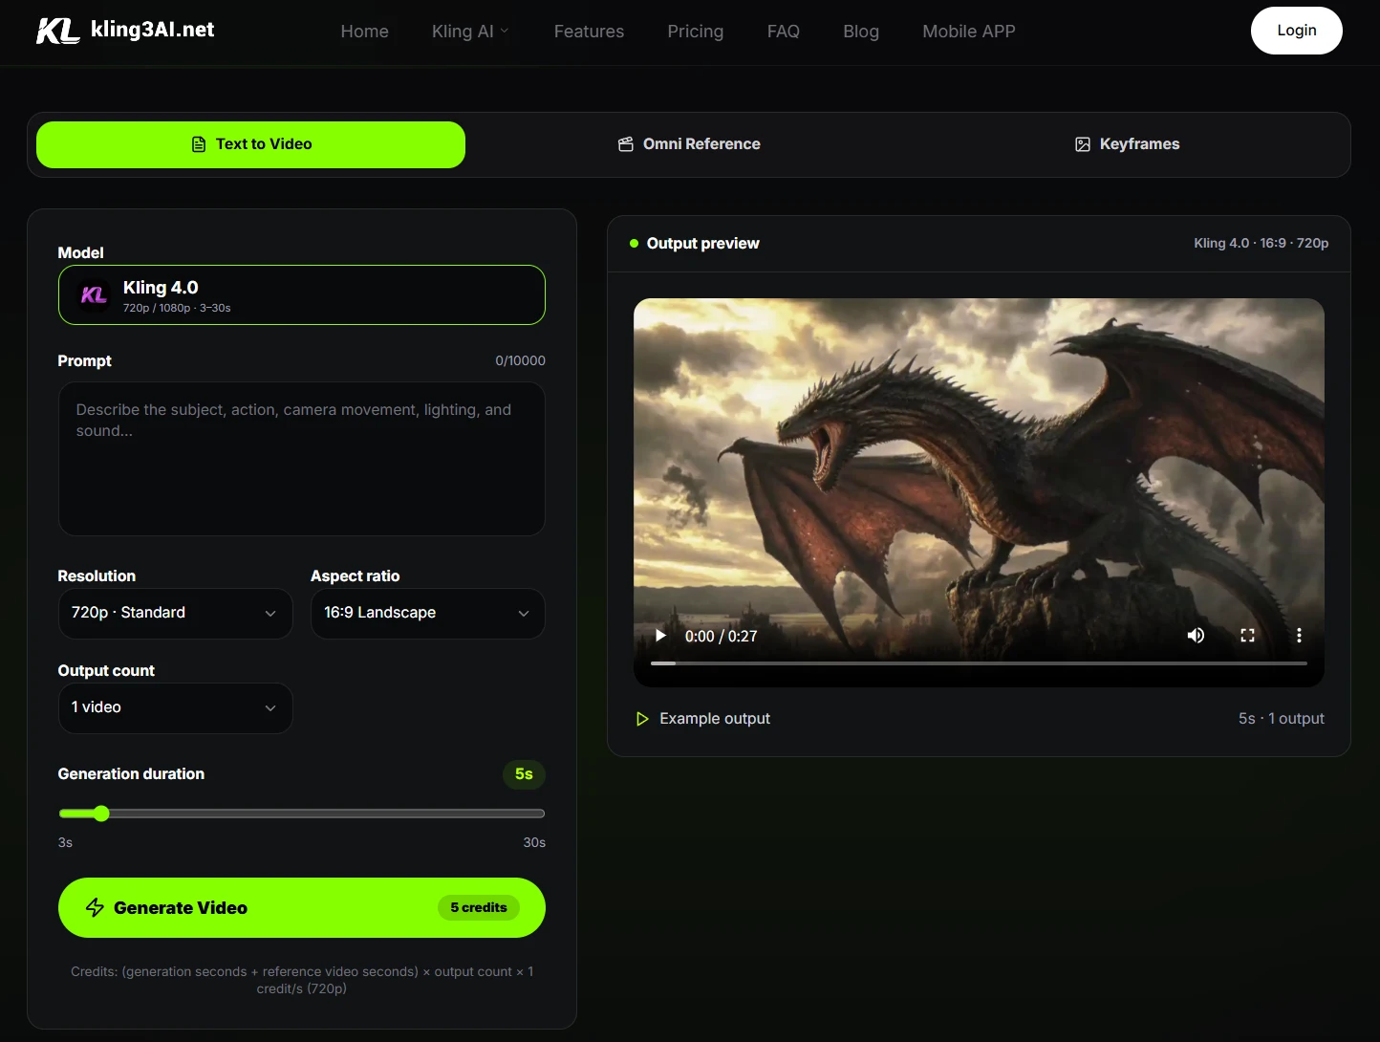Click the Example output play triangle icon
Image resolution: width=1380 pixels, height=1042 pixels.
(x=642, y=719)
